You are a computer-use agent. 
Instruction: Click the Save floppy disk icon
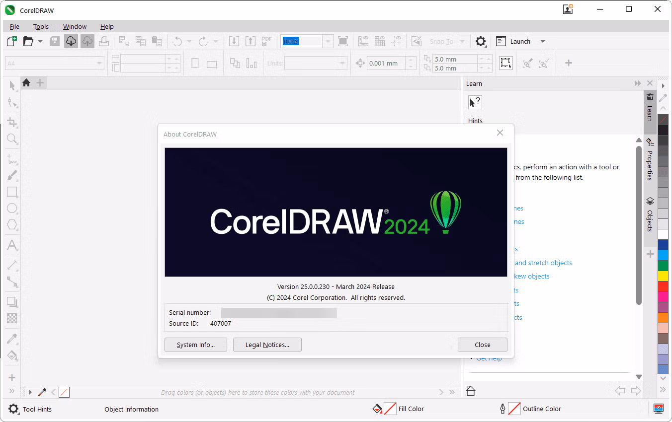coord(55,41)
